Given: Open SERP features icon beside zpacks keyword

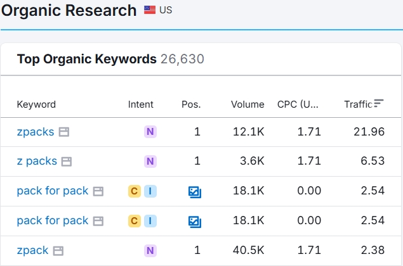Looking at the screenshot, I should point(63,132).
